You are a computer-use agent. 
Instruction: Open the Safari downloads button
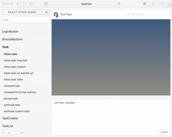[144, 4]
